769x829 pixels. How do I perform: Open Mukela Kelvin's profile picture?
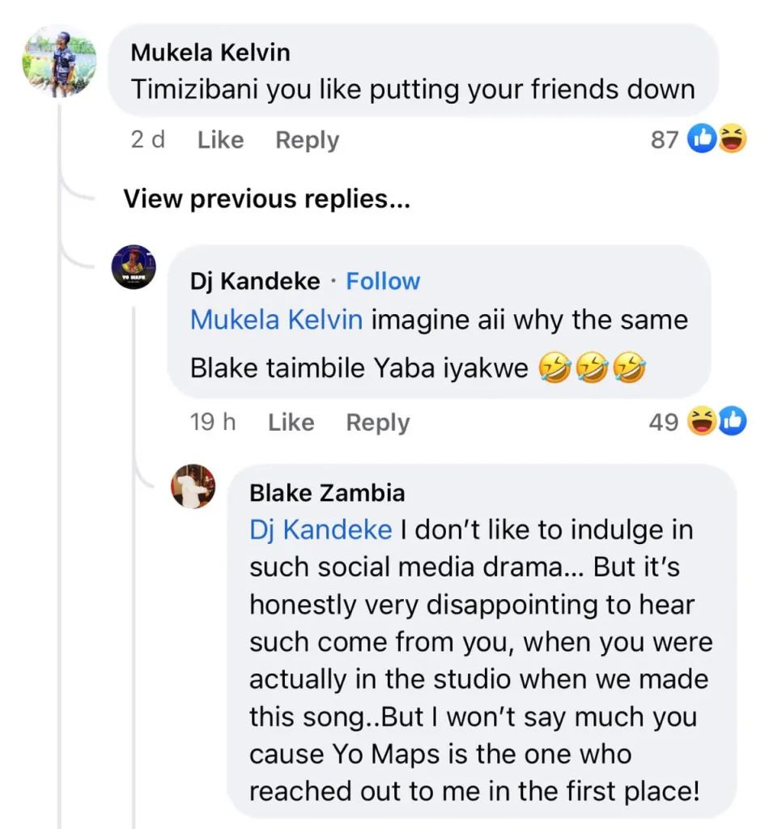click(x=60, y=62)
